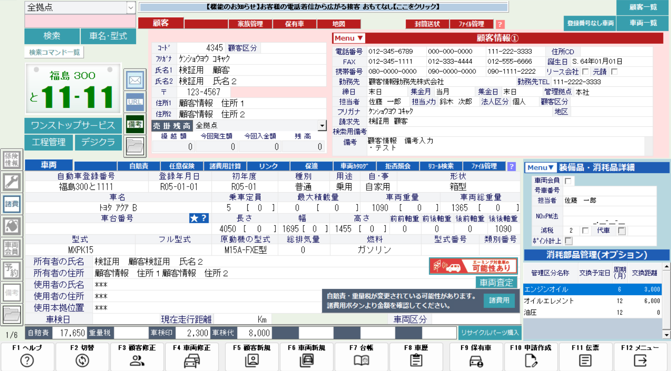Image resolution: width=671 pixels, height=371 pixels.
Task: Check the リース会社 checkbox
Action: [585, 72]
